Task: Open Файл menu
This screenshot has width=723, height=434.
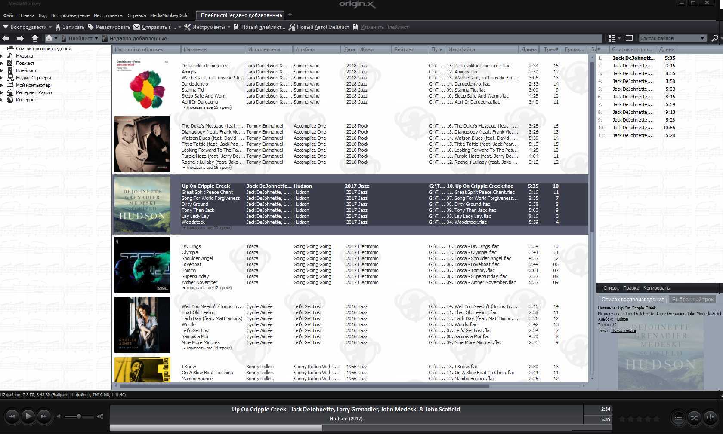Action: pyautogui.click(x=9, y=15)
